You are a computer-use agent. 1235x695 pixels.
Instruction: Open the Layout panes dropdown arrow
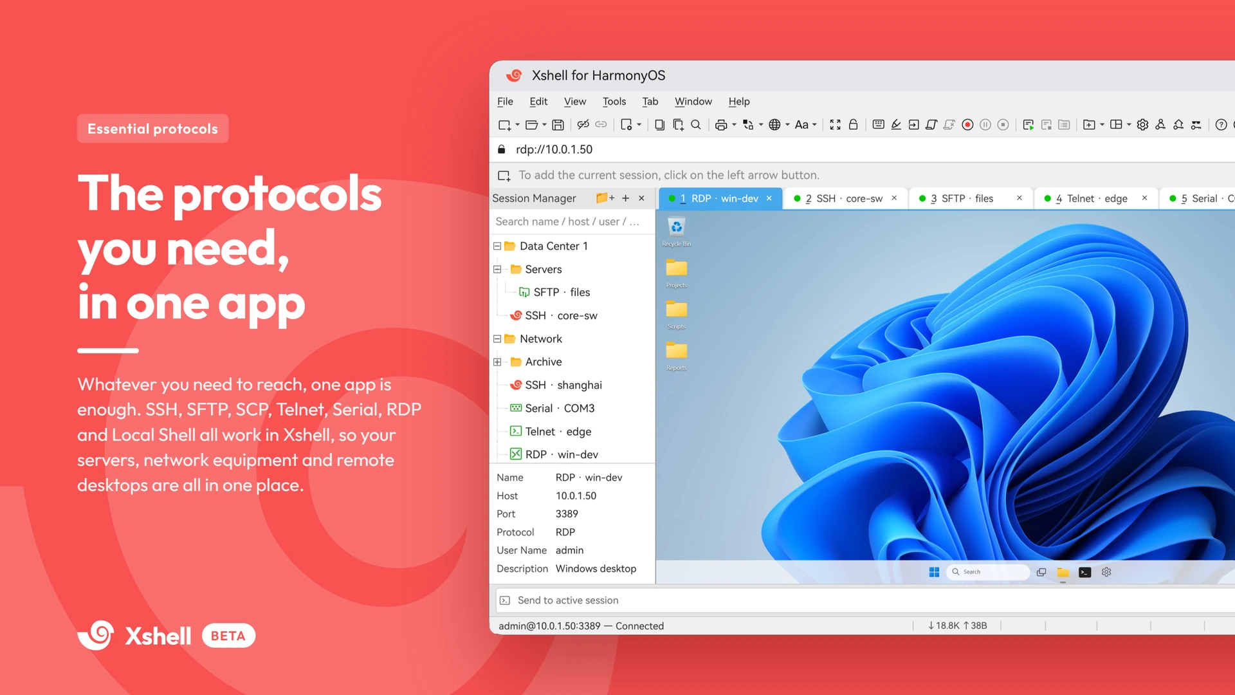click(1129, 125)
